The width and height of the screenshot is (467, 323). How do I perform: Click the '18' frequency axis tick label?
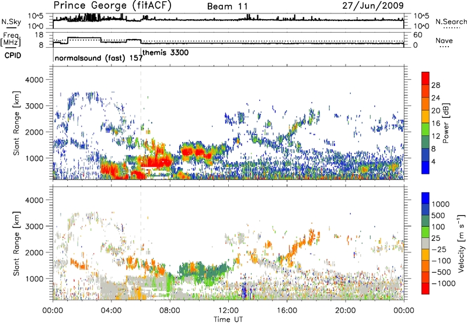tap(39, 34)
